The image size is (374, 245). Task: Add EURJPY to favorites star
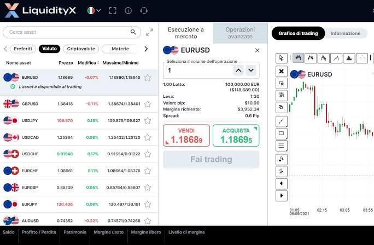[148, 204]
